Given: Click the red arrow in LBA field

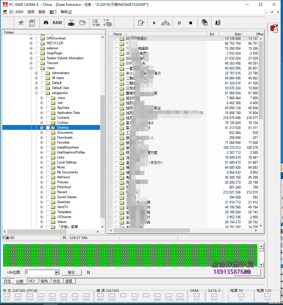Looking at the screenshot, I should pyautogui.click(x=57, y=272).
